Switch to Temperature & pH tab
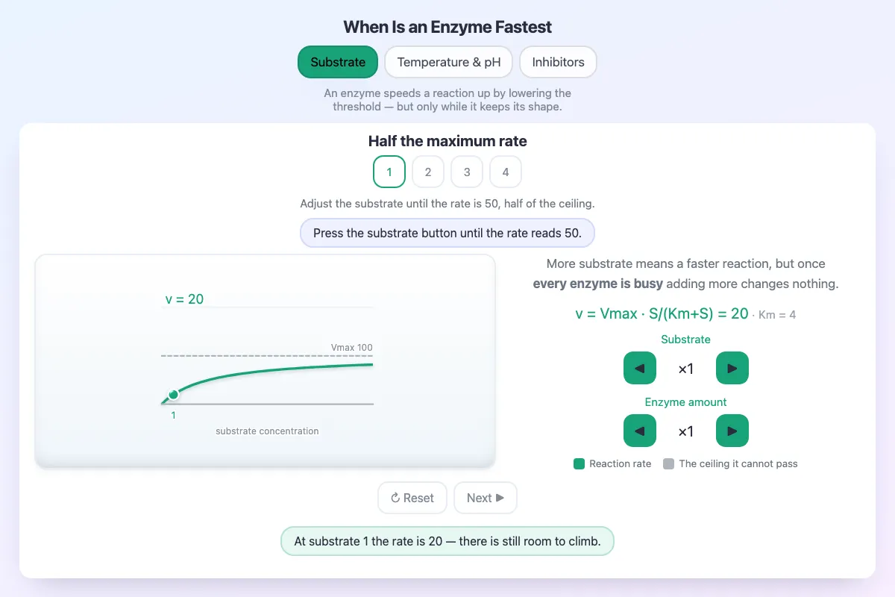Image resolution: width=895 pixels, height=597 pixels. coord(449,62)
